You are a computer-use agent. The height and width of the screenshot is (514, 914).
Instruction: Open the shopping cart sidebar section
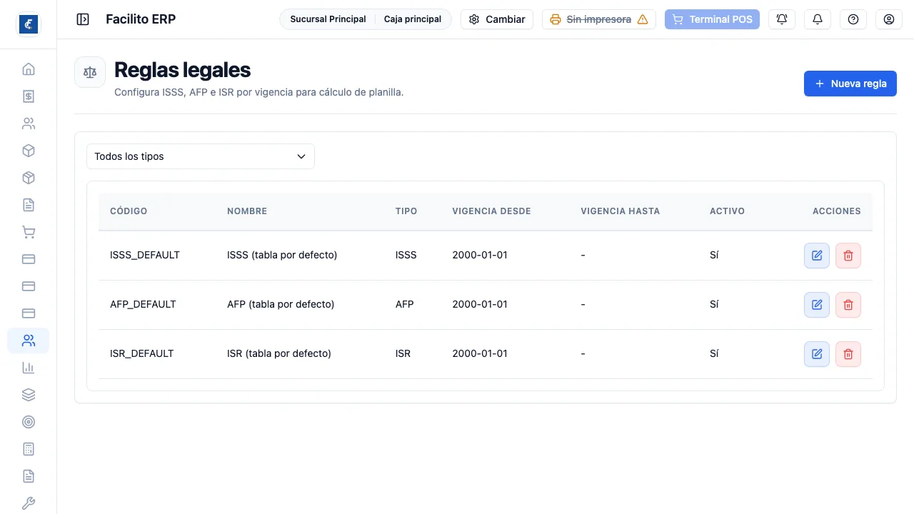pyautogui.click(x=29, y=232)
